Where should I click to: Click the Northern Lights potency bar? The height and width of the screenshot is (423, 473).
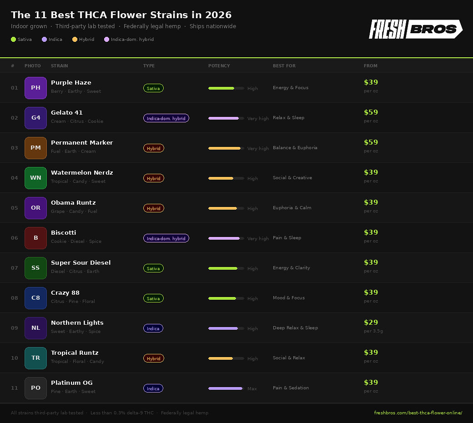226,328
